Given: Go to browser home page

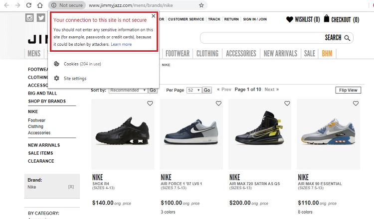Looking at the screenshot, I should [40, 5].
